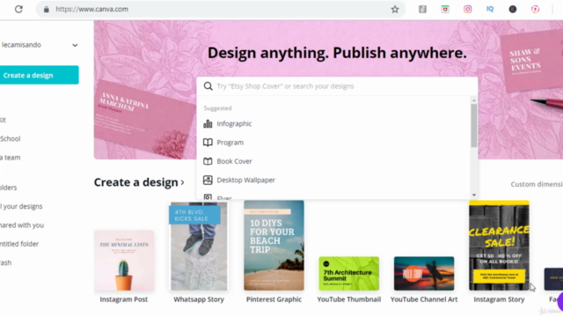Open the School sidebar link

coord(10,139)
